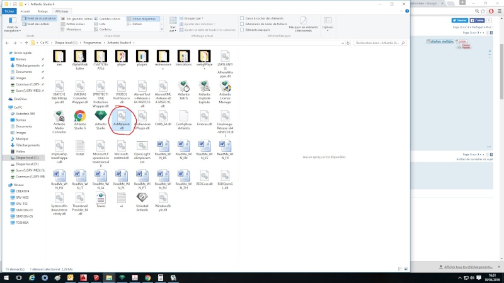Image resolution: width=504 pixels, height=283 pixels.
Task: Click Ajuster la taille de toutes les colonnes
Action: 207,30
